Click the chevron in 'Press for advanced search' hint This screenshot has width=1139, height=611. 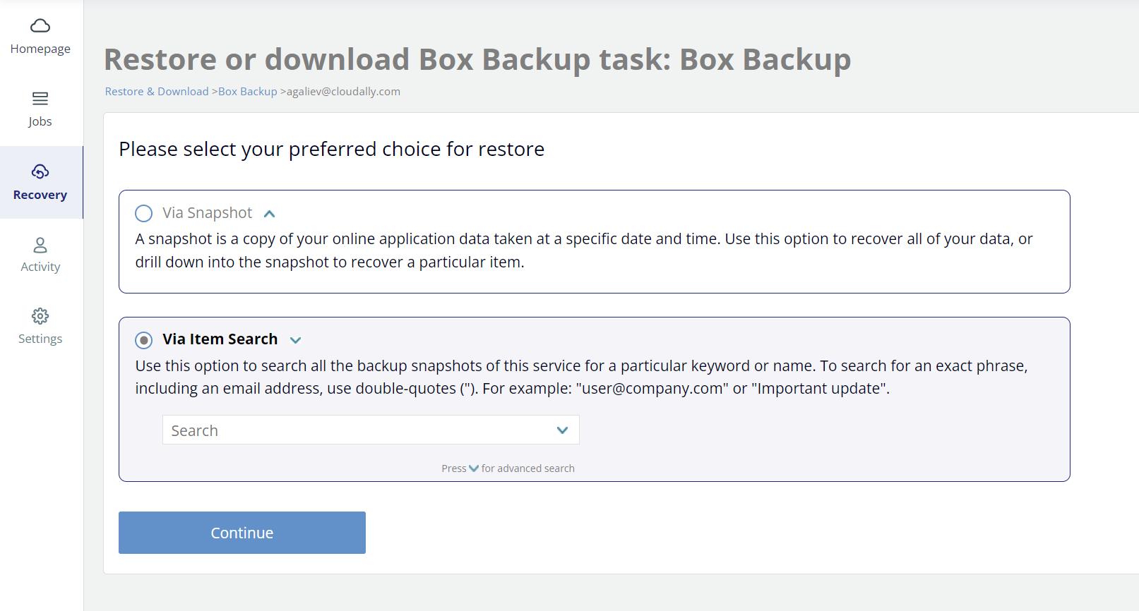pyautogui.click(x=474, y=468)
